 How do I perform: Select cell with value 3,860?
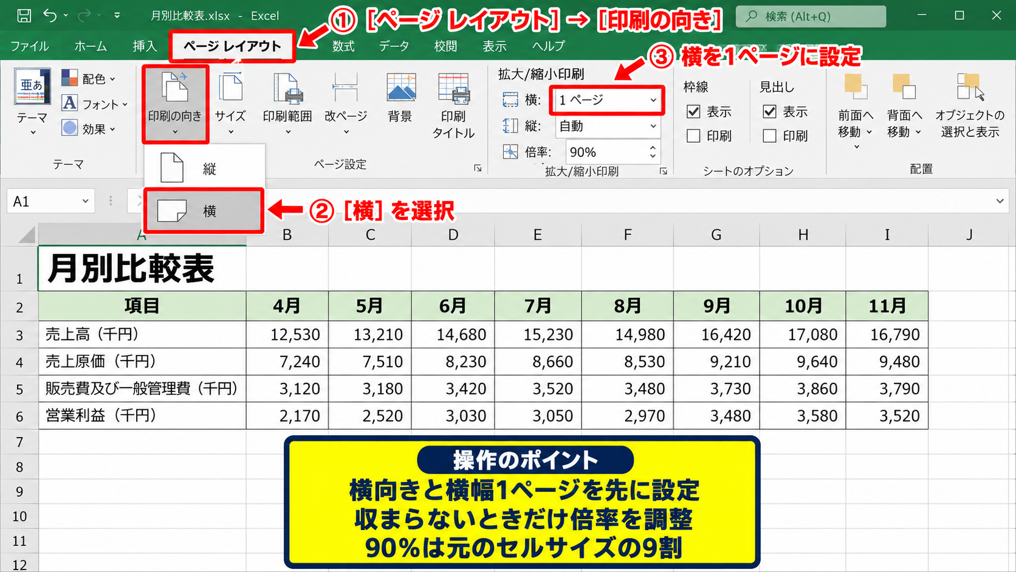pyautogui.click(x=803, y=388)
